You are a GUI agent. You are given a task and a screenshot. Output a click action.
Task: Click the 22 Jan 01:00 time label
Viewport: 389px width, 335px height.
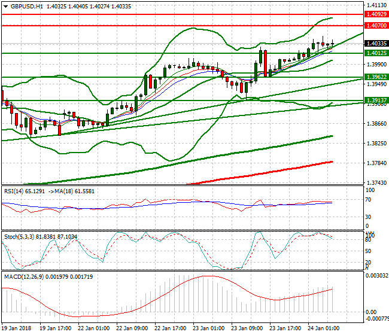[94, 328]
